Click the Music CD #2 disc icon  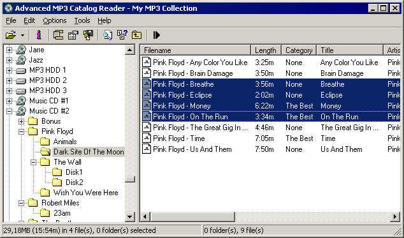click(21, 111)
